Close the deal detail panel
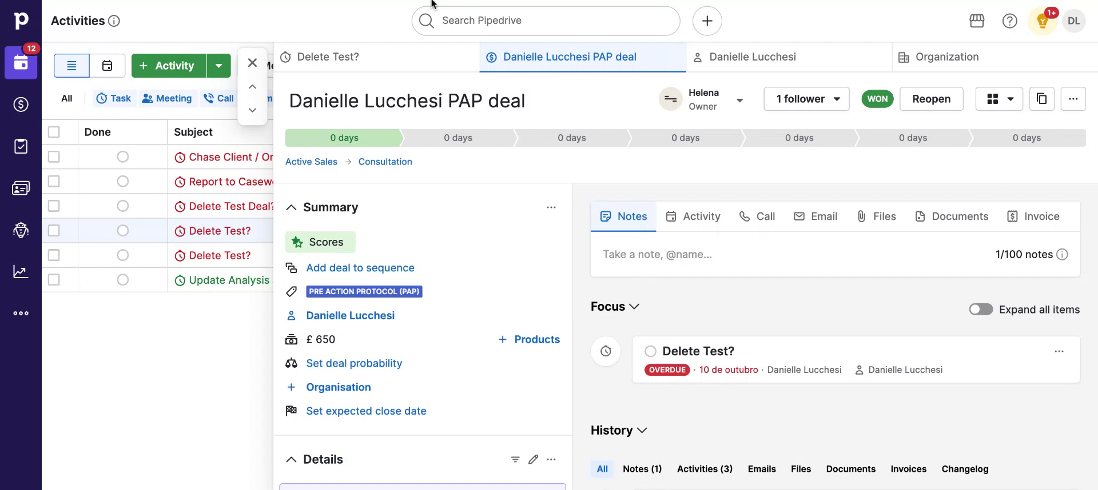Viewport: 1098px width, 490px height. pos(252,63)
